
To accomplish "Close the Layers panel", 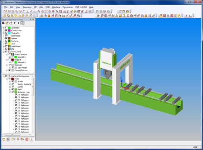I will [33, 20].
